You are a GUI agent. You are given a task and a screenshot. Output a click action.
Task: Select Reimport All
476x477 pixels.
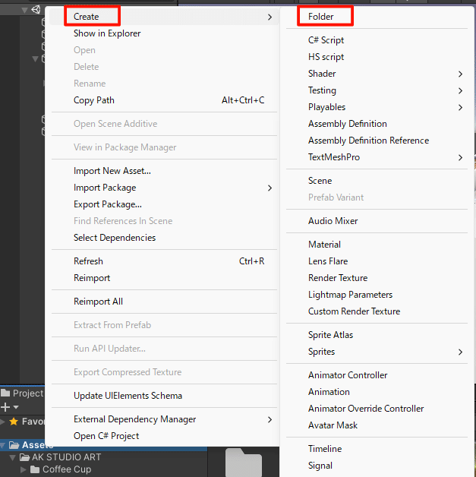(x=98, y=302)
